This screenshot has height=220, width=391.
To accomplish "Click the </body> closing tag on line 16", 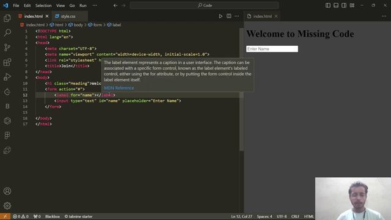I will coord(43,118).
